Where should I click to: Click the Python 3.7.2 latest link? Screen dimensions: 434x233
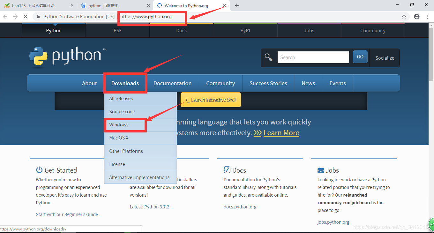click(157, 207)
